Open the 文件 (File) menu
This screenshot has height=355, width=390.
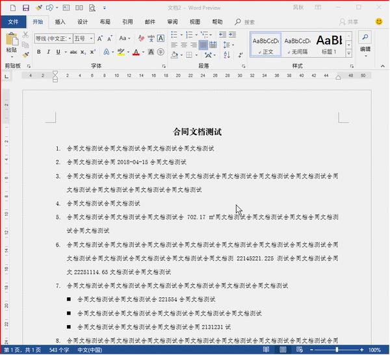point(13,21)
